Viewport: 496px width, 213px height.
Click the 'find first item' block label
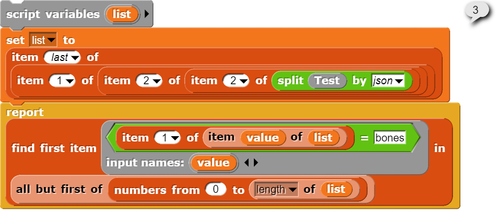point(54,148)
